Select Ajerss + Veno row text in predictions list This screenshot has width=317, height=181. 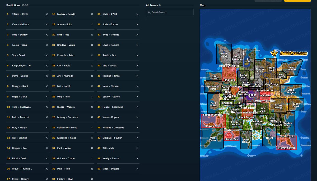pyautogui.click(x=20, y=45)
